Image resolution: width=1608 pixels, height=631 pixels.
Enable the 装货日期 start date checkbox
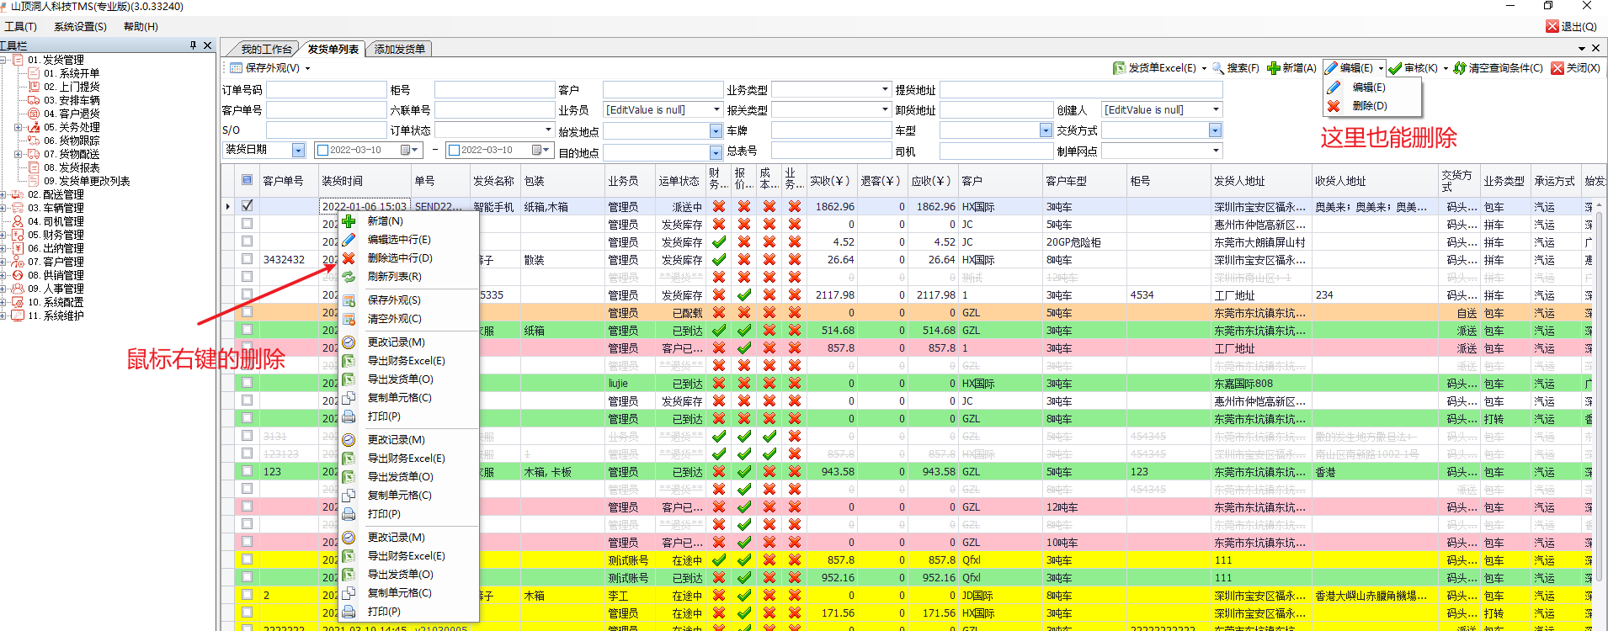coord(322,151)
